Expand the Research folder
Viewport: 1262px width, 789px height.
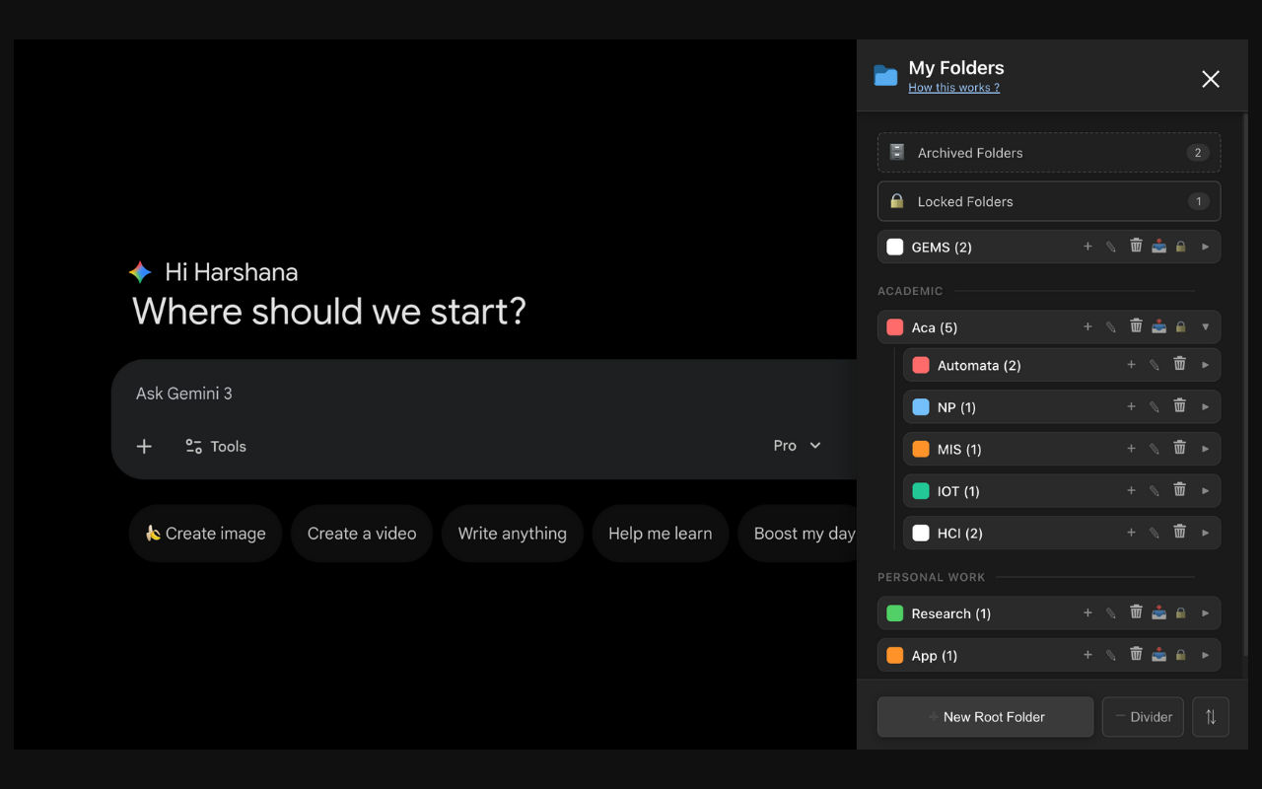click(1205, 613)
